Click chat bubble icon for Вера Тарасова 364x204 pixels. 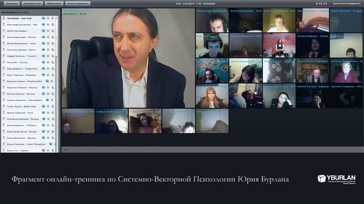[43, 75]
